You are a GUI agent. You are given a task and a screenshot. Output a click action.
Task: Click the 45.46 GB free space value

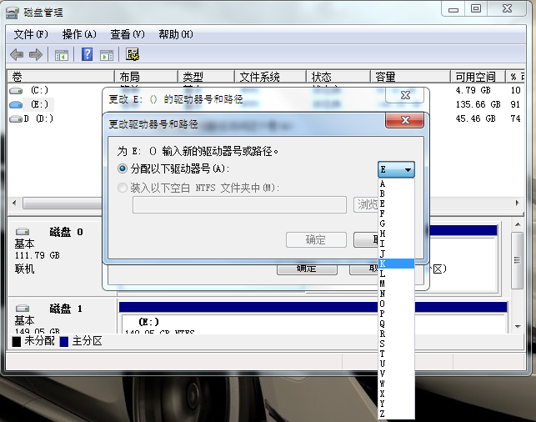pyautogui.click(x=475, y=118)
